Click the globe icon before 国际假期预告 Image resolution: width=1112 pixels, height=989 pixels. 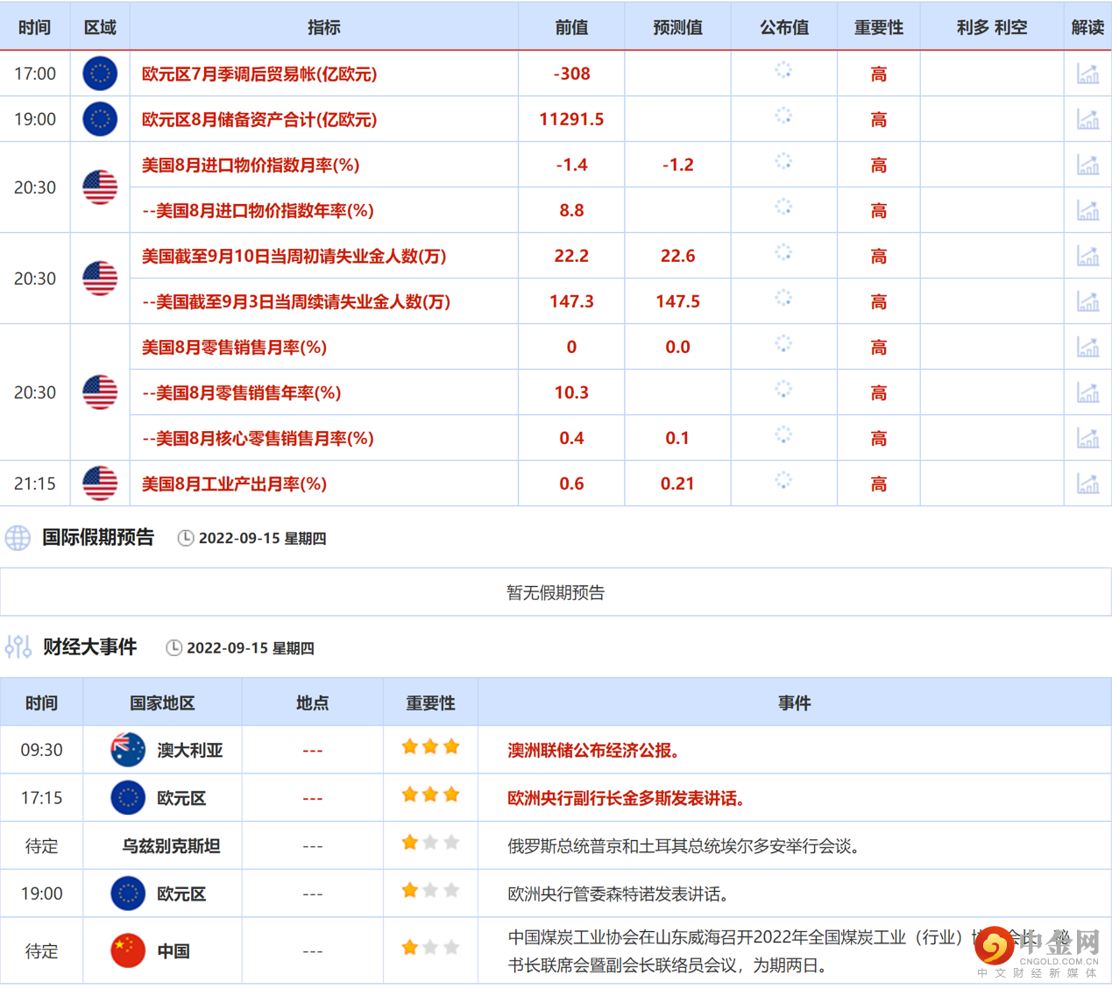18,537
